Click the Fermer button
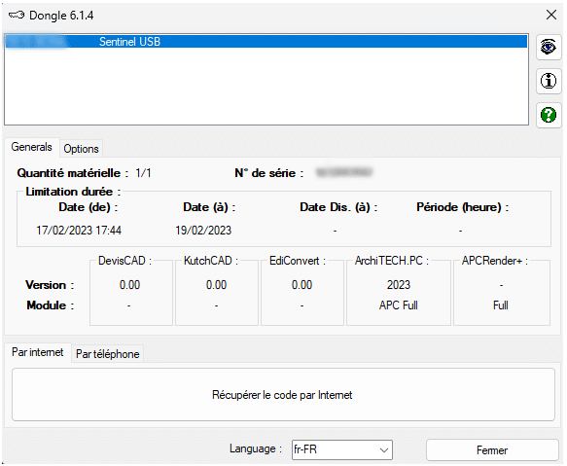The width and height of the screenshot is (567, 466). click(x=492, y=450)
